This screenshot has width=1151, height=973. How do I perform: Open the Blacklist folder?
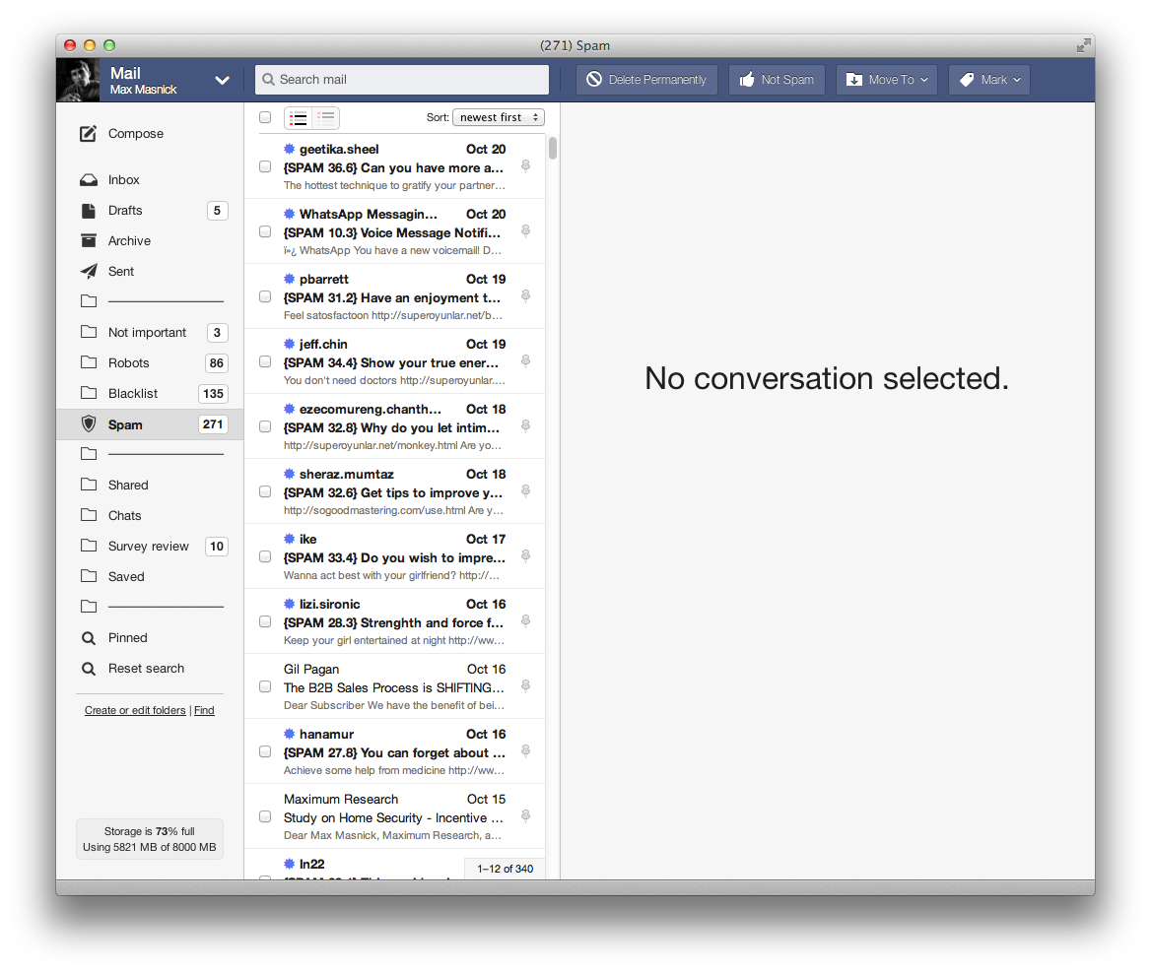pyautogui.click(x=133, y=394)
